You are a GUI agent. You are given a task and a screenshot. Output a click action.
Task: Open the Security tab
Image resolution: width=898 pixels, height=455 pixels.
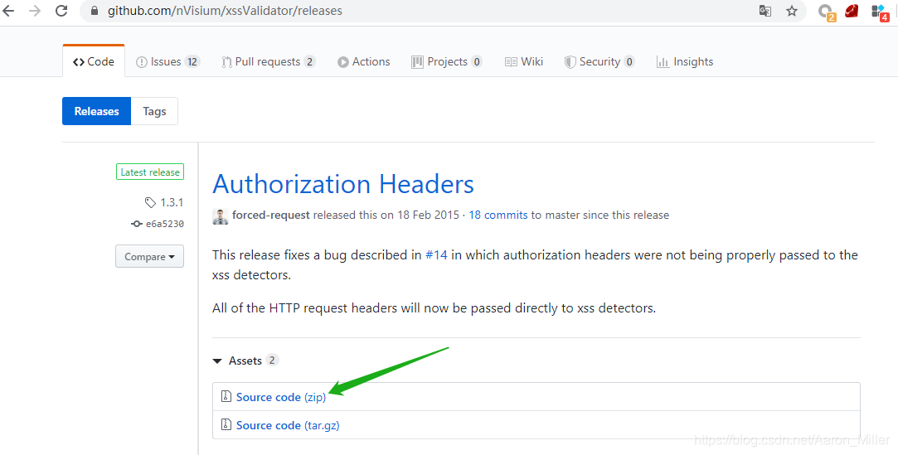599,62
